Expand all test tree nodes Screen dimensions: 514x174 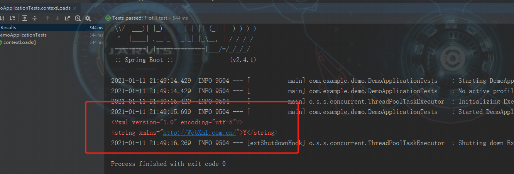pyautogui.click(x=25, y=18)
